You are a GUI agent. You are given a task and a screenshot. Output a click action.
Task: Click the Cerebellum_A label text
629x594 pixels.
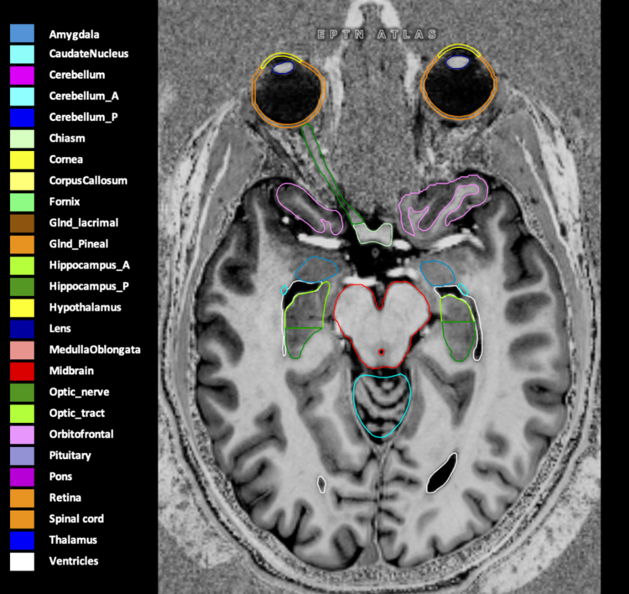84,96
